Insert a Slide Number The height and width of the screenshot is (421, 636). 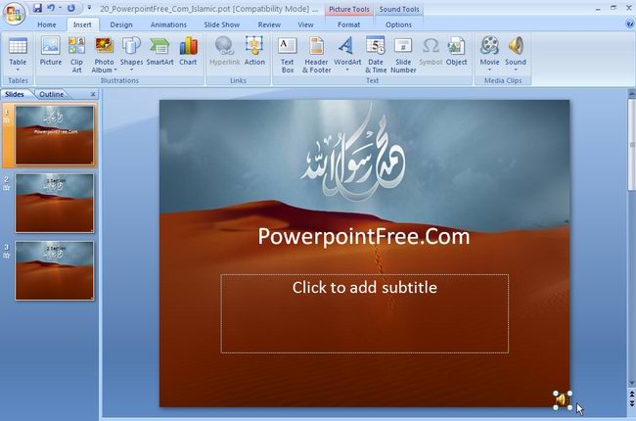[403, 55]
